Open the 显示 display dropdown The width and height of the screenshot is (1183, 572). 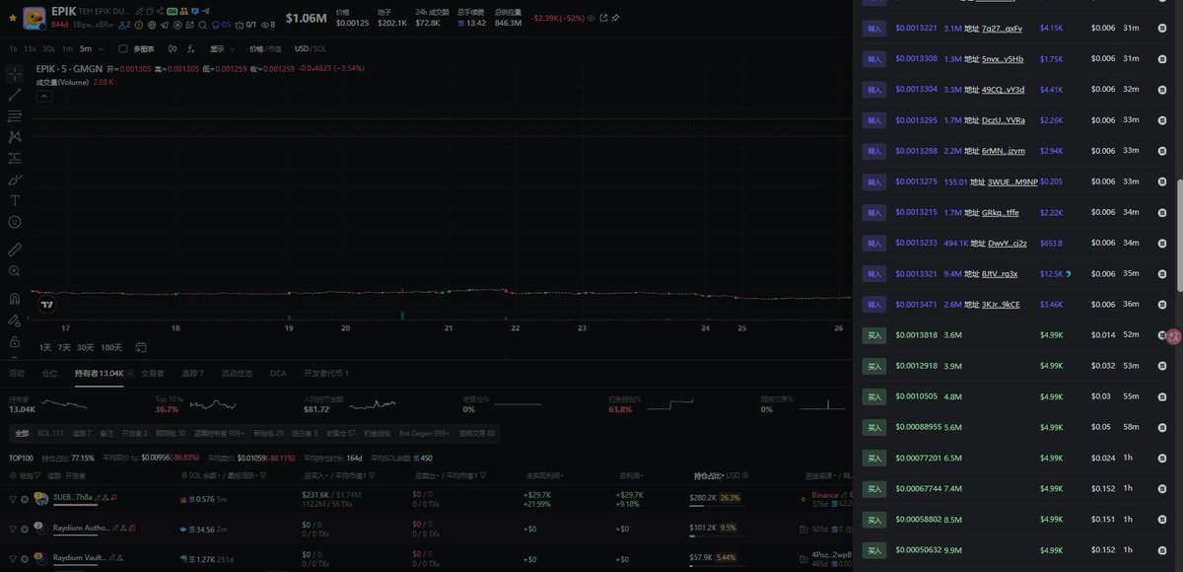(x=223, y=48)
